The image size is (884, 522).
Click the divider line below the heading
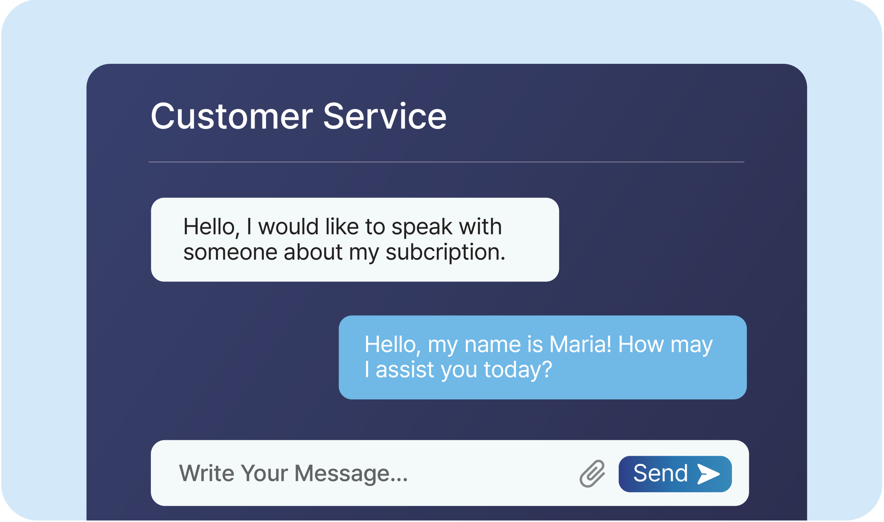click(x=446, y=162)
